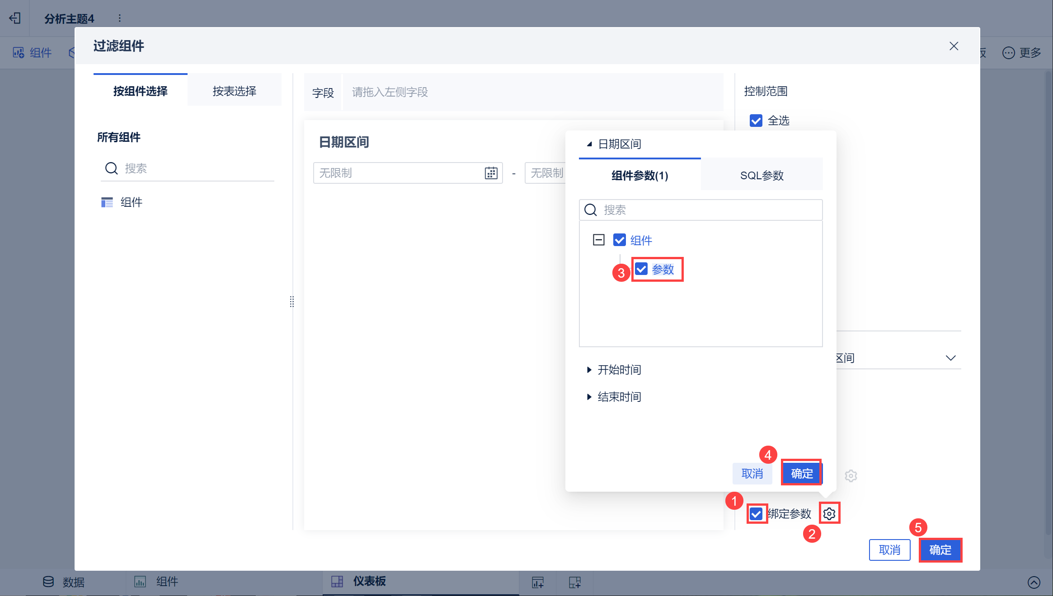Image resolution: width=1053 pixels, height=596 pixels.
Task: Click 取消 in the parameter popup
Action: point(752,474)
